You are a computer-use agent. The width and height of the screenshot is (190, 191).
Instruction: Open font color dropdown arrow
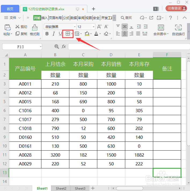(x=100, y=34)
